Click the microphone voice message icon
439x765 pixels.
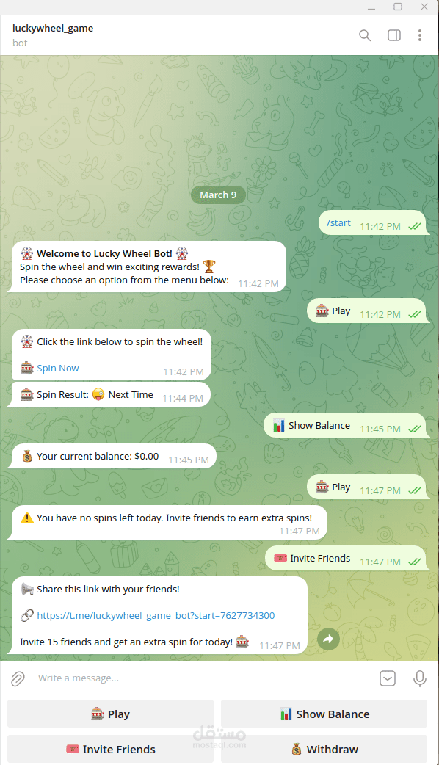click(x=419, y=678)
